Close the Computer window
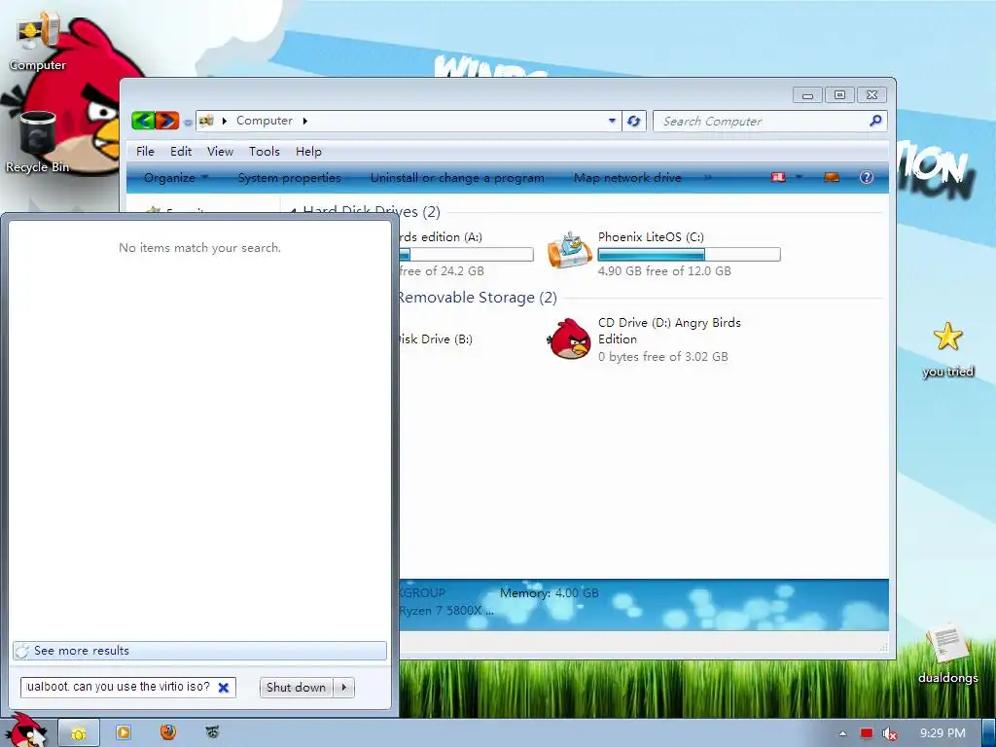Viewport: 996px width, 747px height. [x=872, y=95]
